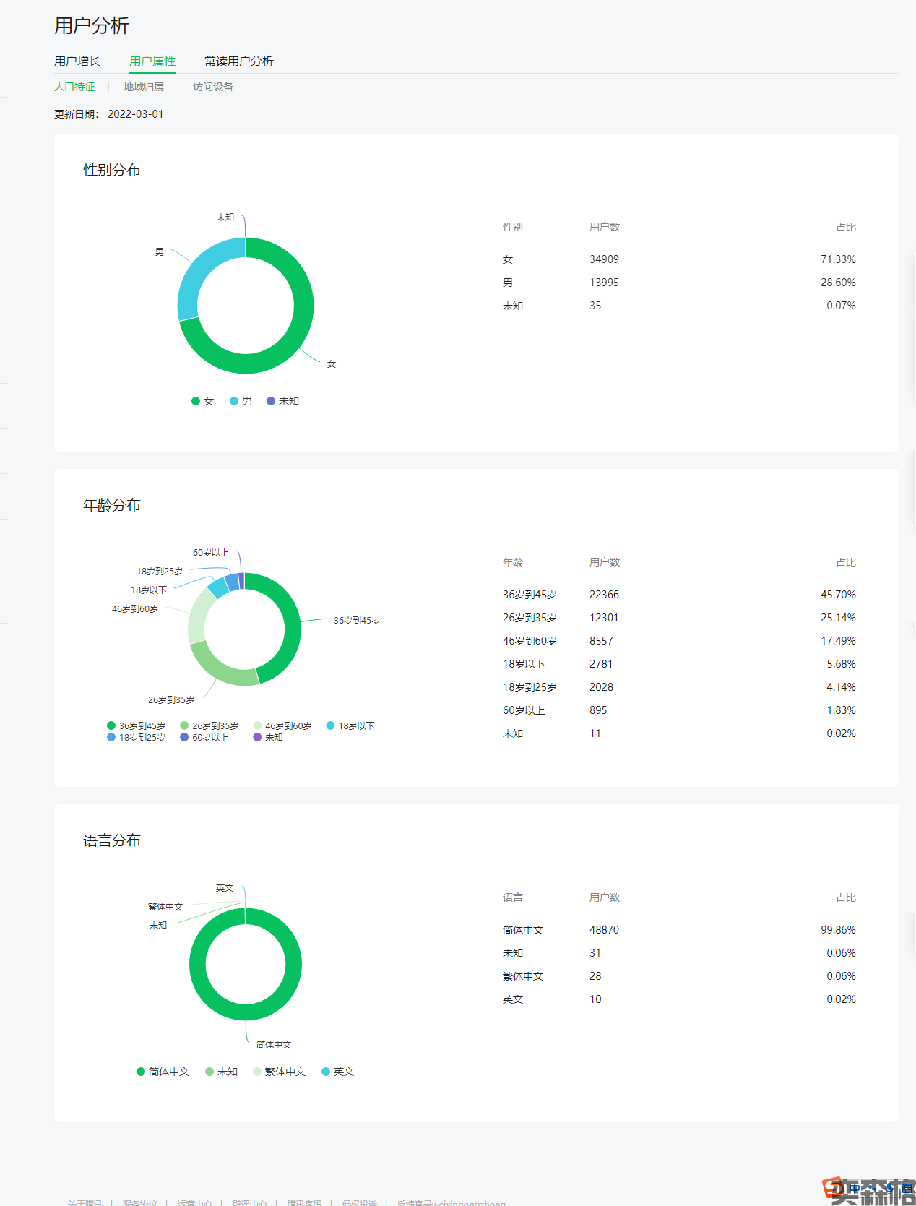Click the 60岁以上 legend color dot
Viewport: 916px width, 1206px height.
pyautogui.click(x=184, y=737)
